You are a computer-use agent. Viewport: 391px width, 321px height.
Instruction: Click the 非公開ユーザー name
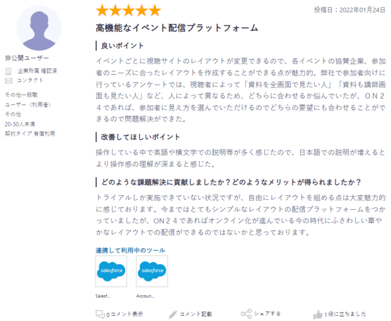(27, 58)
